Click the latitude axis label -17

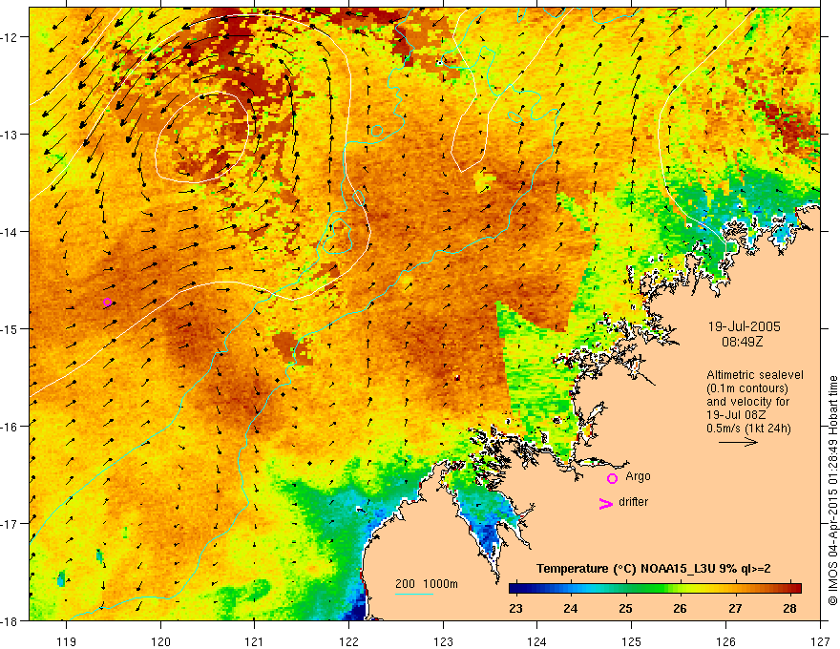click(10, 524)
